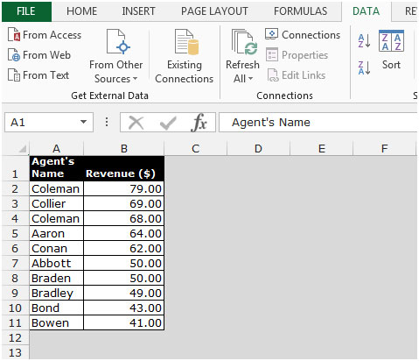Expand From Other Sources dropdown arrow
The height and width of the screenshot is (361, 419).
click(x=135, y=79)
